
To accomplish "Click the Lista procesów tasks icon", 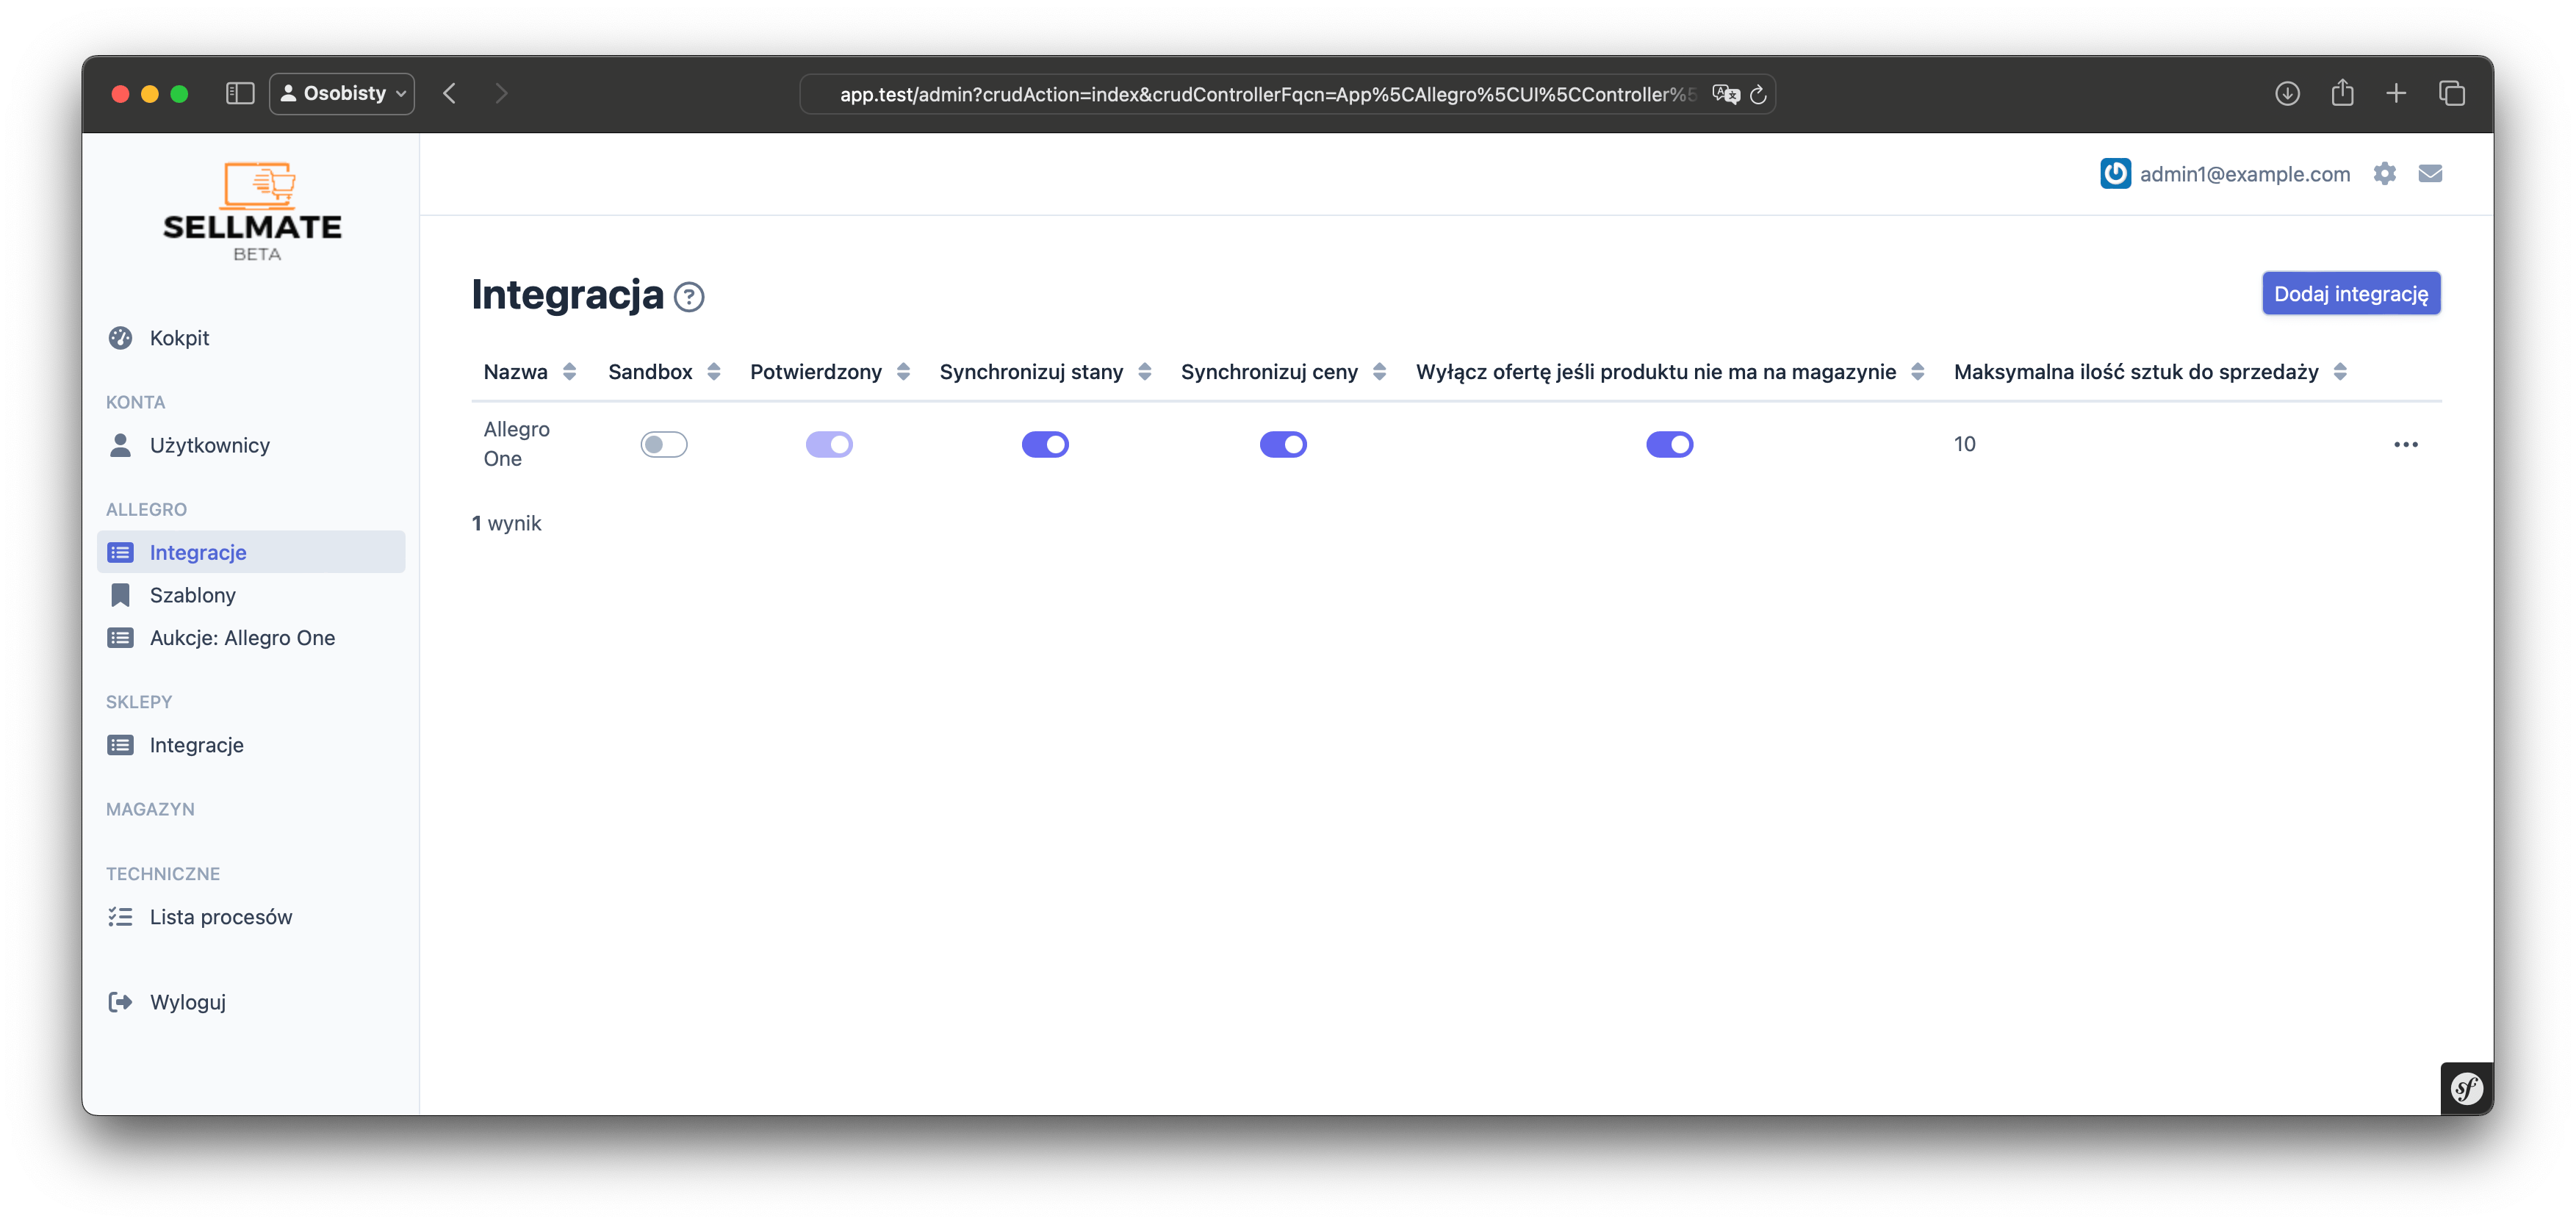I will 120,917.
